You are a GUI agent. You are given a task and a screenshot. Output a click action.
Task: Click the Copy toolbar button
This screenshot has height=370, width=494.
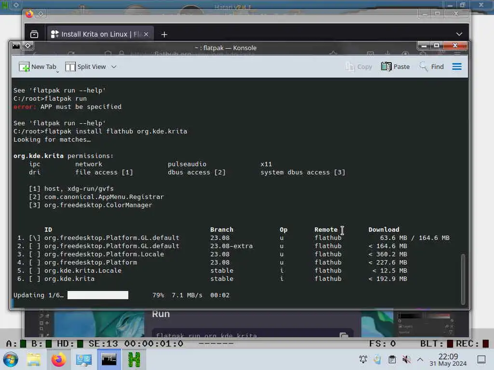click(358, 66)
